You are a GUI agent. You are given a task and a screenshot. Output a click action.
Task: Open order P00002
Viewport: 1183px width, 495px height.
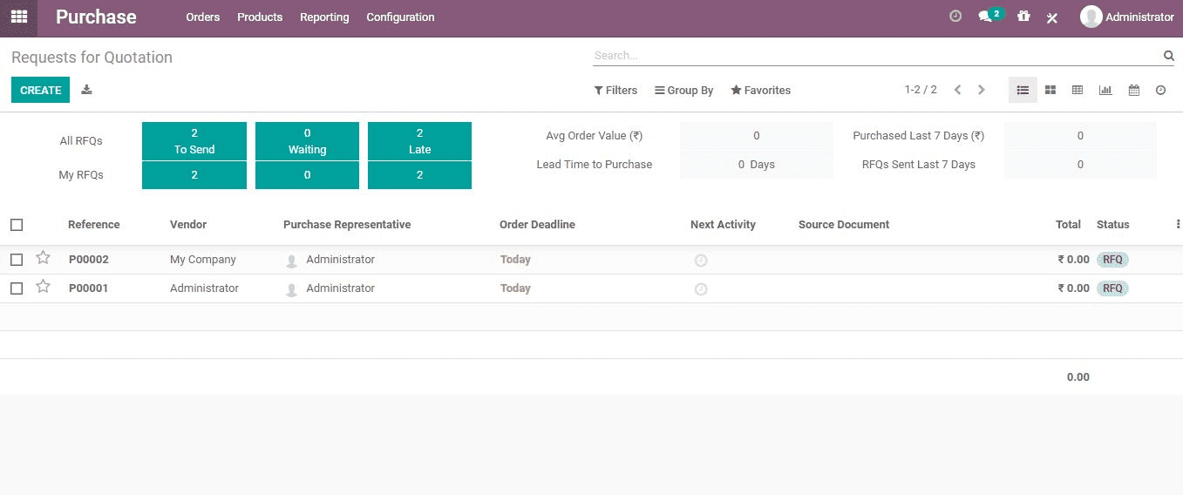pyautogui.click(x=89, y=260)
